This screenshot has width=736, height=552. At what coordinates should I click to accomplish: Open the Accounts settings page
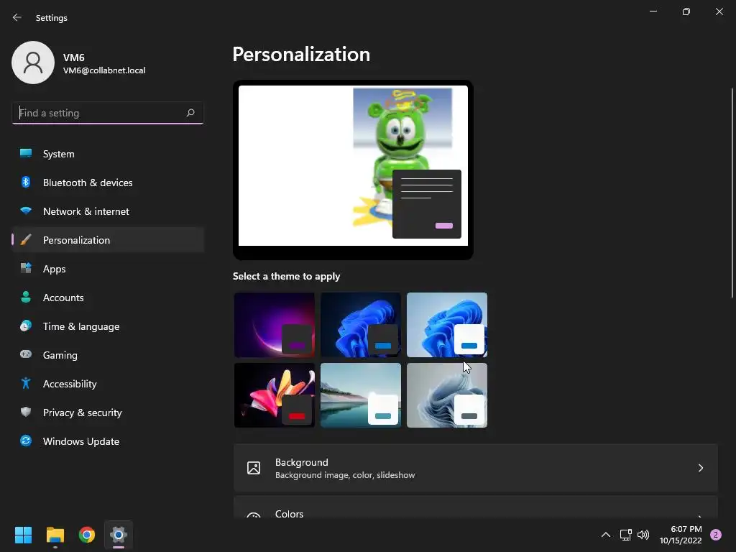[108, 298]
